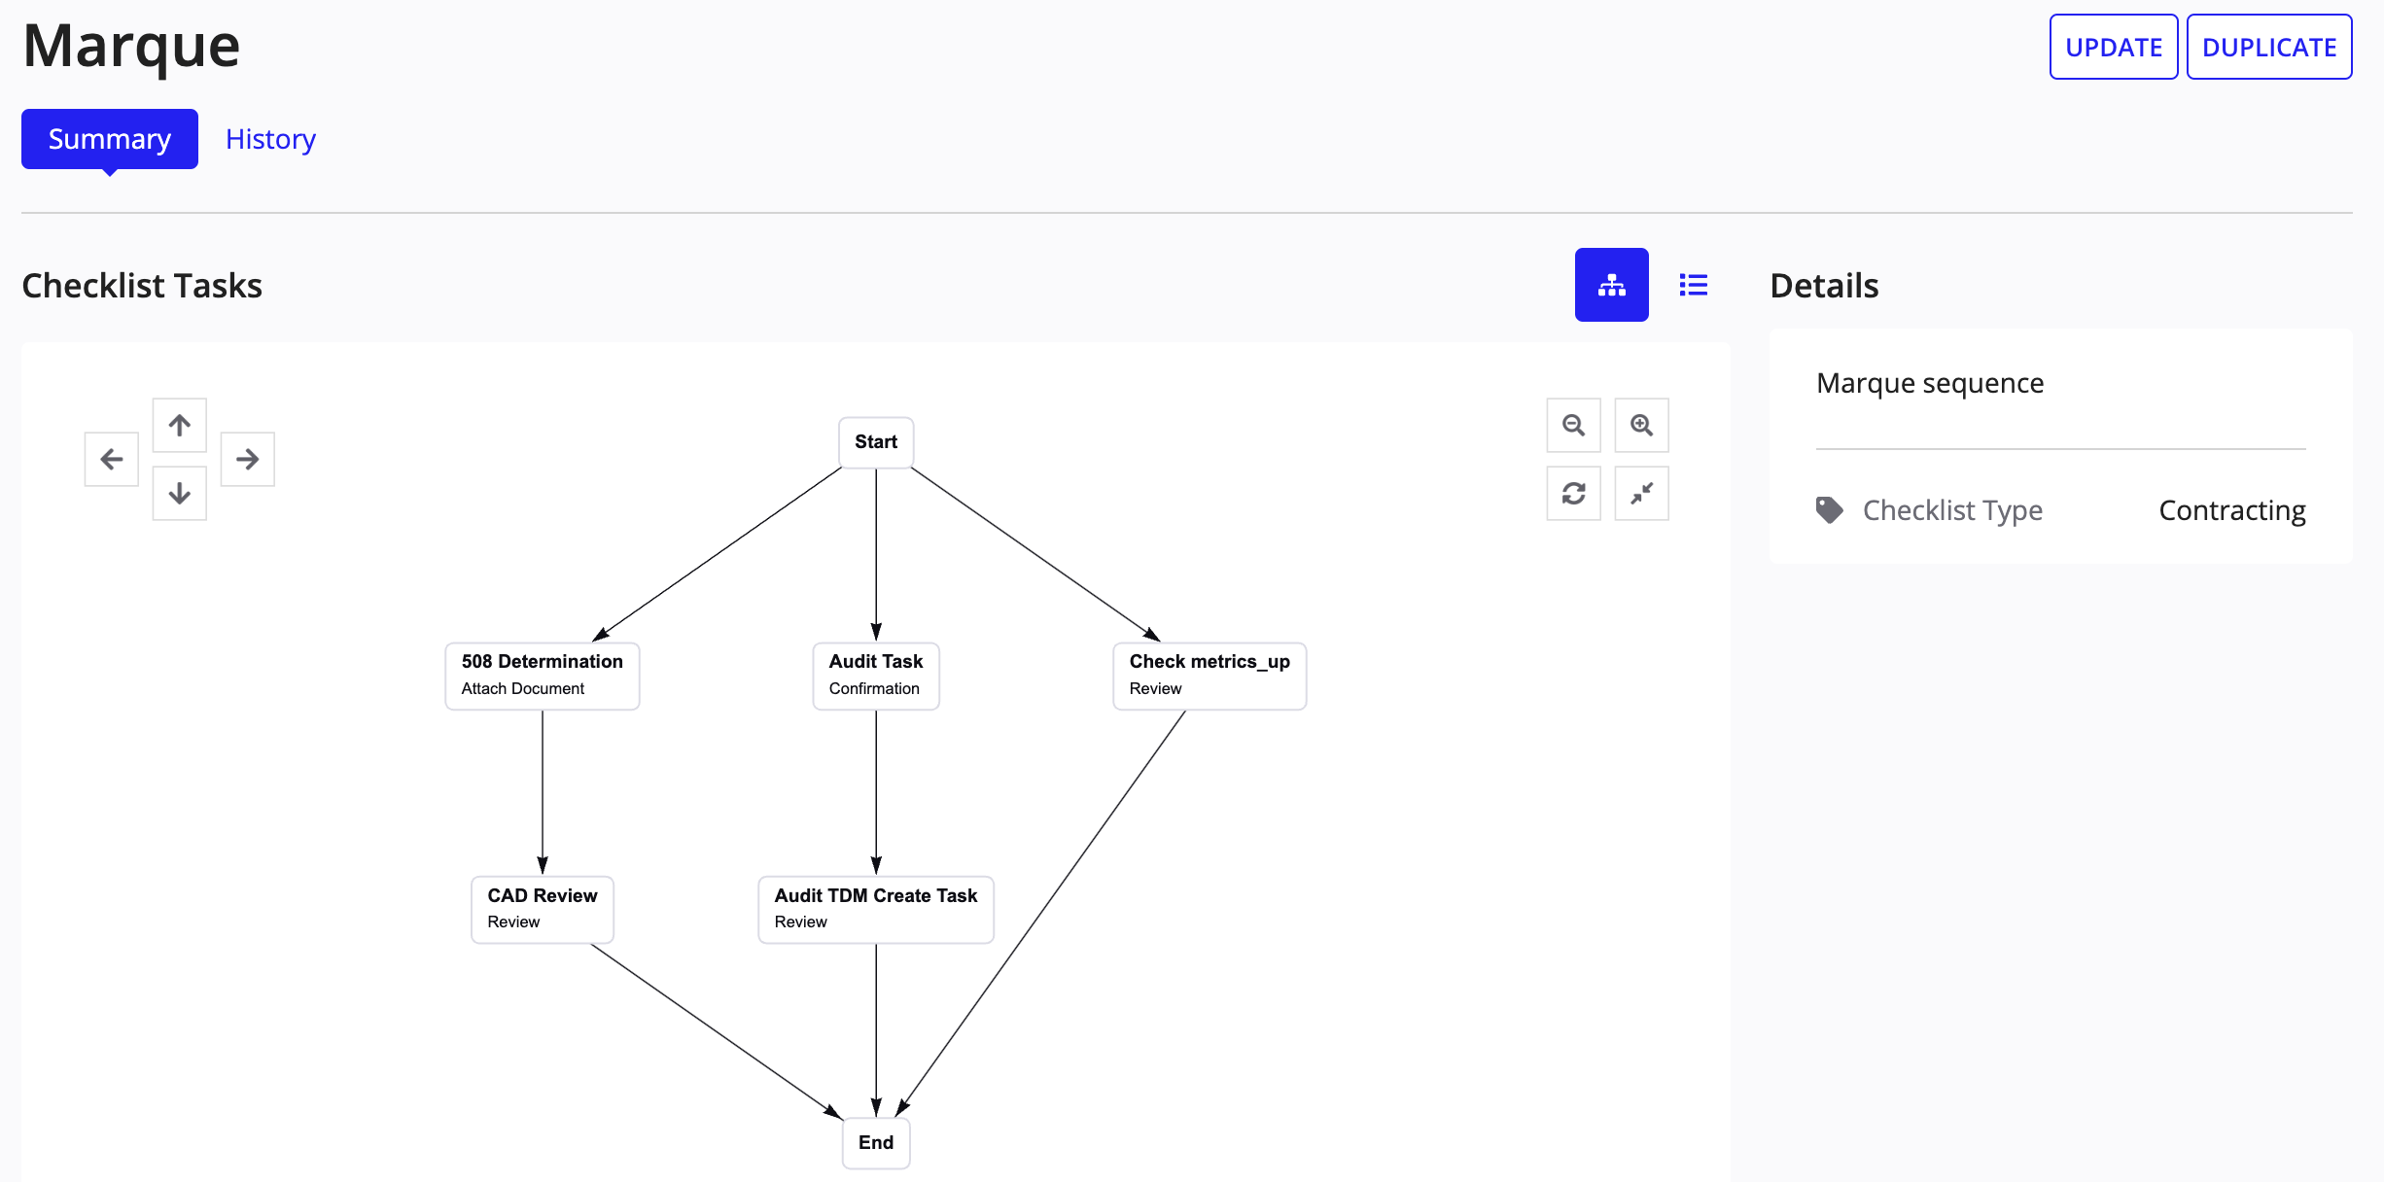Pan the diagram up with the arrow

point(180,425)
